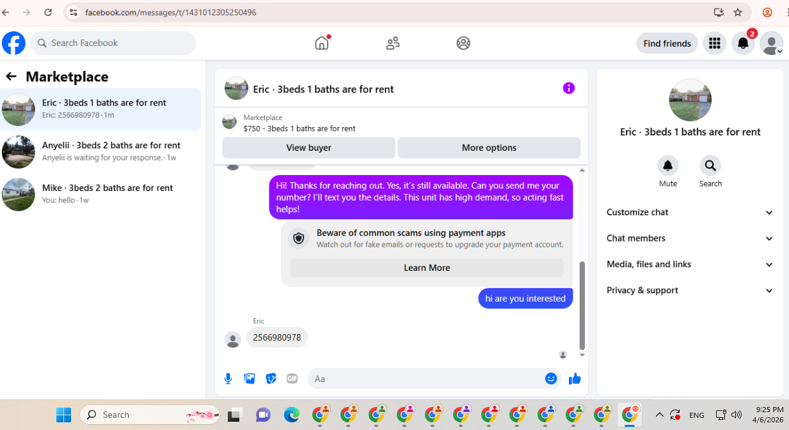Image resolution: width=789 pixels, height=430 pixels.
Task: Open the volume control in system tray
Action: [737, 415]
